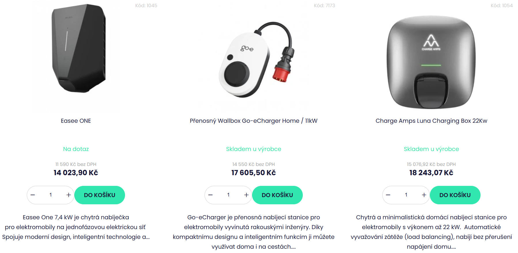Add Charge Amps Luna to cart

coord(455,195)
